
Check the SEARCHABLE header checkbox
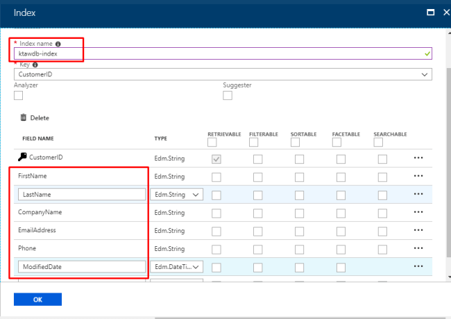[378, 142]
